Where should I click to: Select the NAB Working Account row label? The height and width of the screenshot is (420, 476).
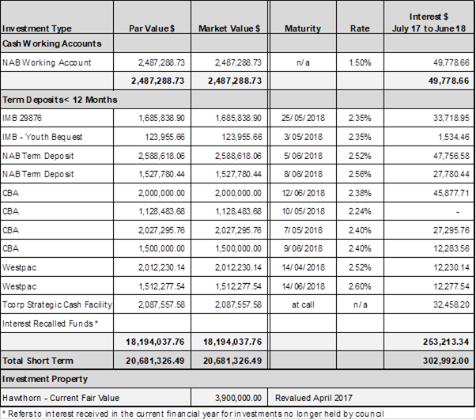click(x=47, y=62)
